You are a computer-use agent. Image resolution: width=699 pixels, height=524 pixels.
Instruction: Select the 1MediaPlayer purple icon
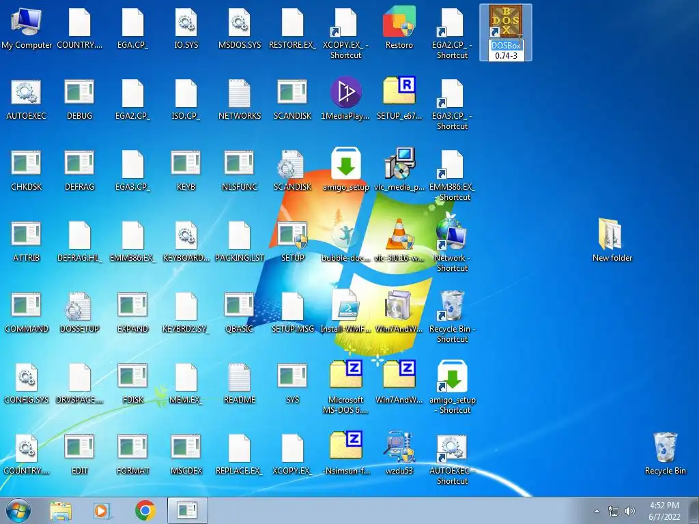[346, 92]
